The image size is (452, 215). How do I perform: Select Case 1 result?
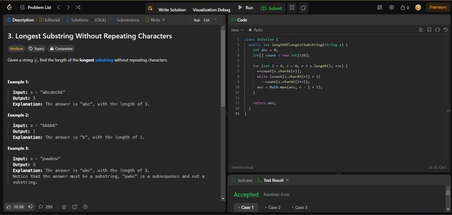click(246, 207)
